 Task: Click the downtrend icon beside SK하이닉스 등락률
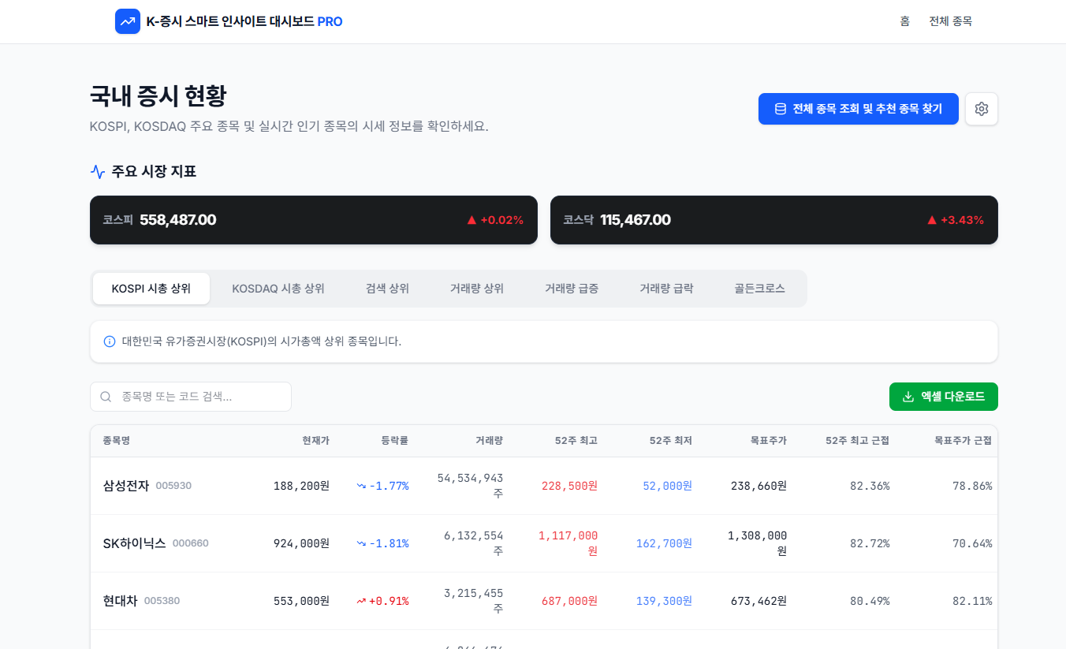360,543
